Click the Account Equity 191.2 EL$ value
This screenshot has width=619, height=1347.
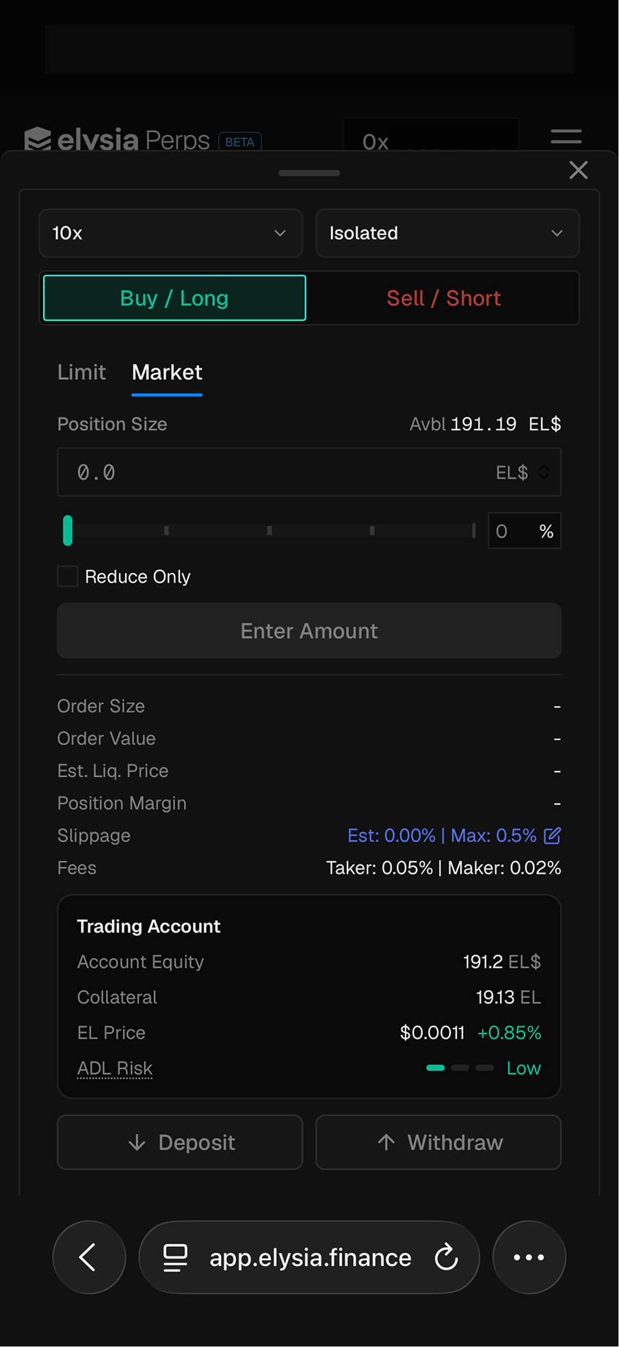pyautogui.click(x=502, y=962)
